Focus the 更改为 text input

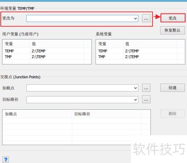point(80,18)
